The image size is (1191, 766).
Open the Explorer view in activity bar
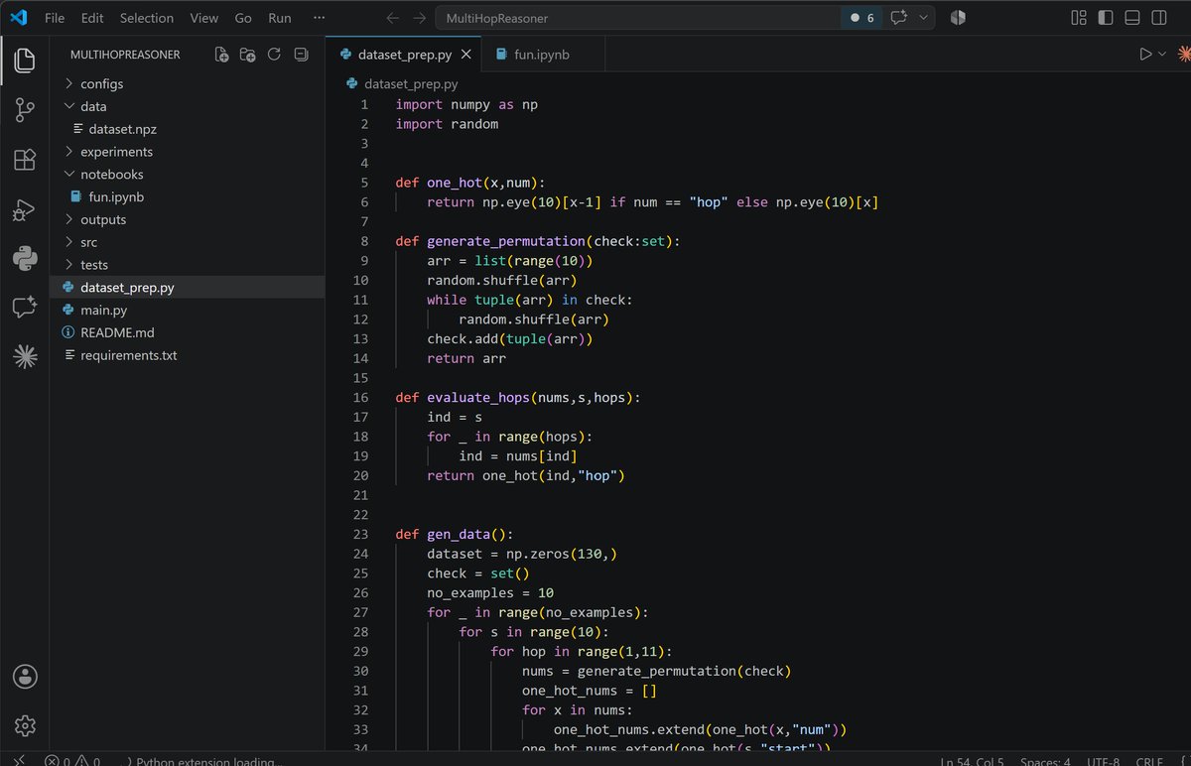pos(25,61)
